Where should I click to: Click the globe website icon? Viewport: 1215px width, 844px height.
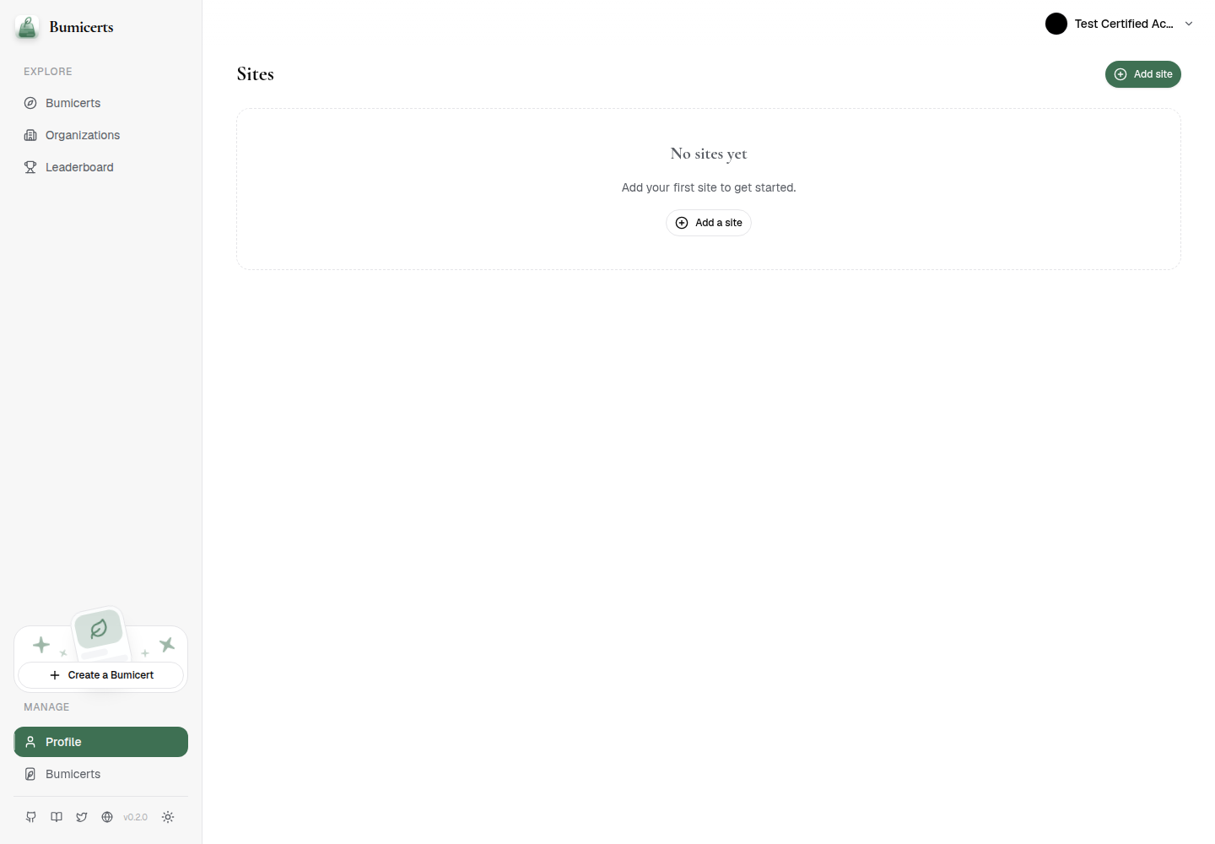click(107, 817)
